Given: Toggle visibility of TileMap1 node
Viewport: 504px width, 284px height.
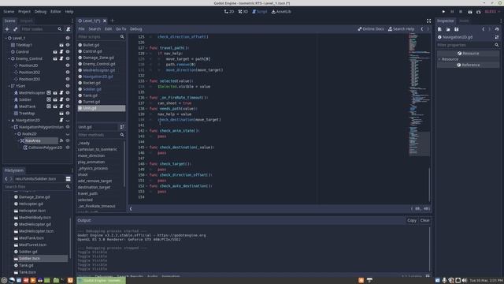Looking at the screenshot, I should pyautogui.click(x=68, y=45).
